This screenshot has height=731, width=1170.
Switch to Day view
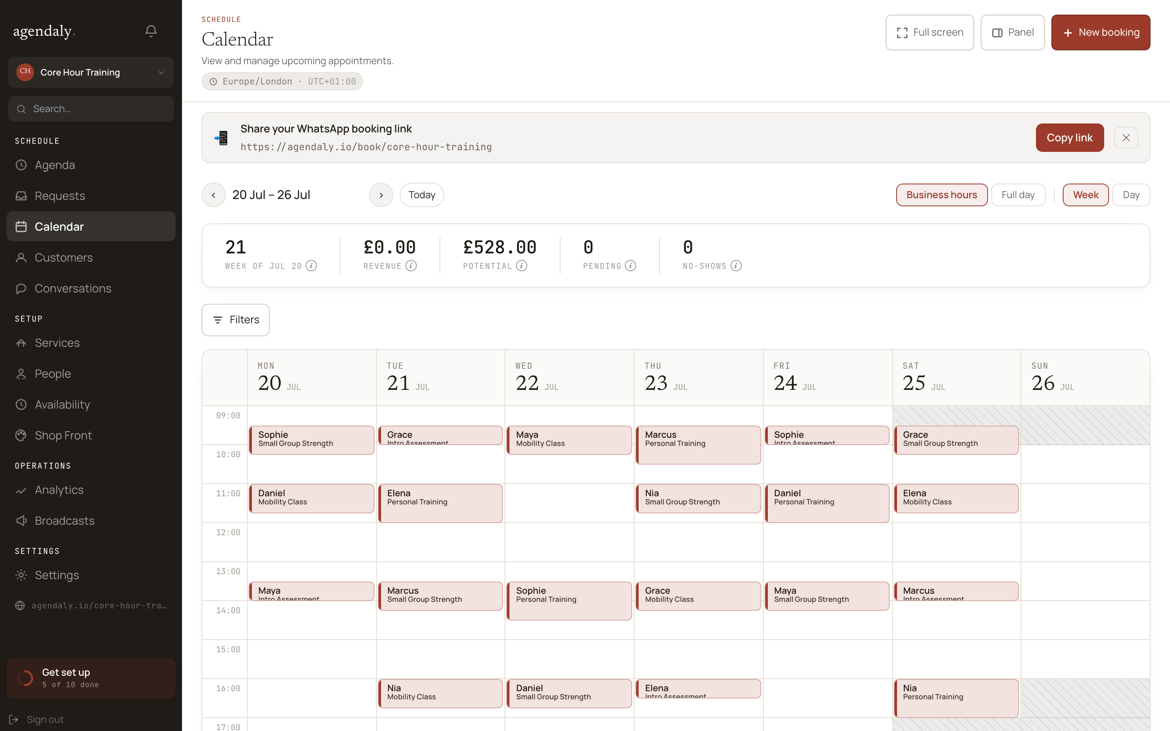pos(1131,195)
